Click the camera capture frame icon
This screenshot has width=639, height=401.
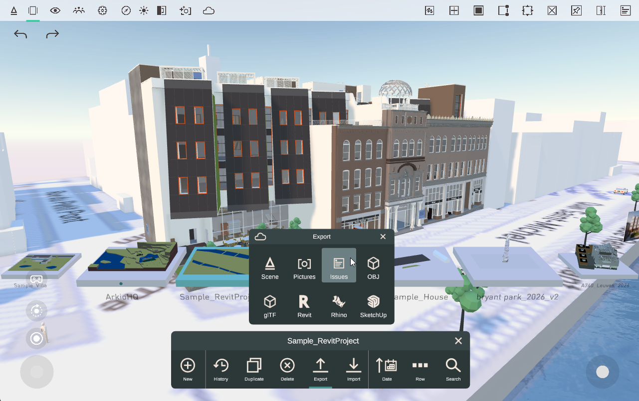185,10
